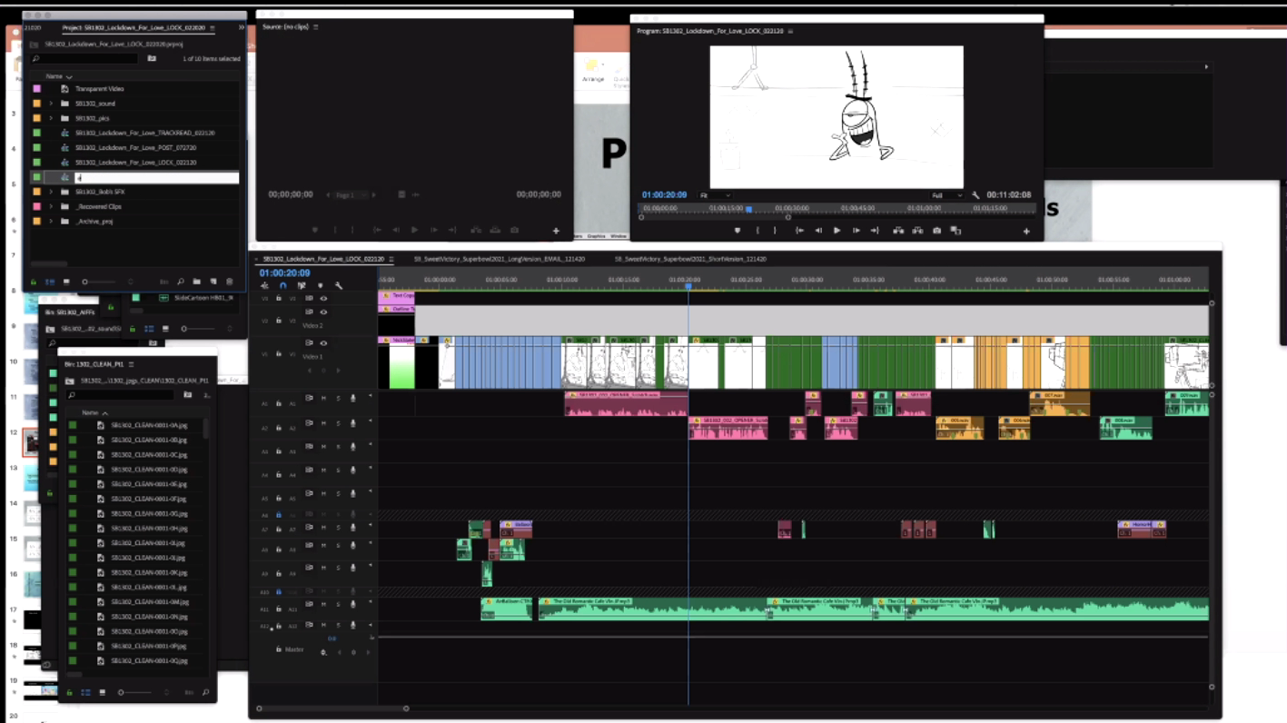Step back one frame in Program monitor
Viewport: 1287px width, 723px height.
(818, 231)
